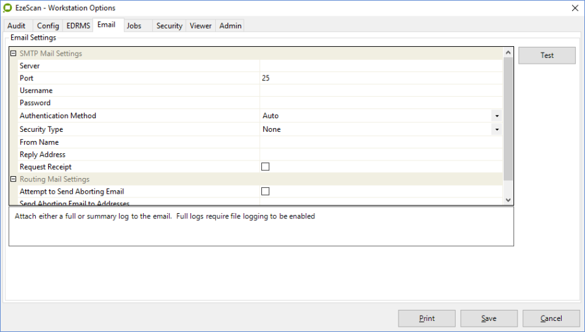Tick the Attempt to Send Aborting Email checkbox
The height and width of the screenshot is (332, 585).
pos(265,192)
